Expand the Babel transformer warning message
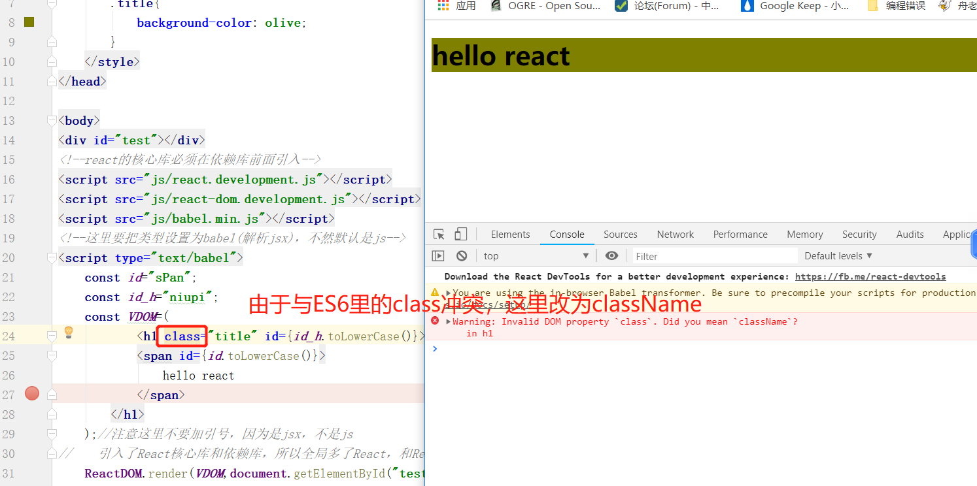This screenshot has height=486, width=977. point(449,293)
